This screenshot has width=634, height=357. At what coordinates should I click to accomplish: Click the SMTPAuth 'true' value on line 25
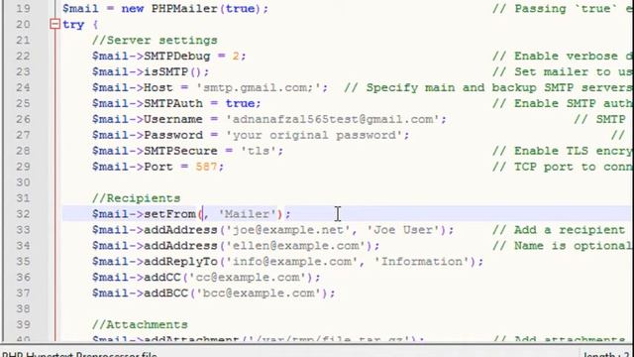click(x=240, y=103)
